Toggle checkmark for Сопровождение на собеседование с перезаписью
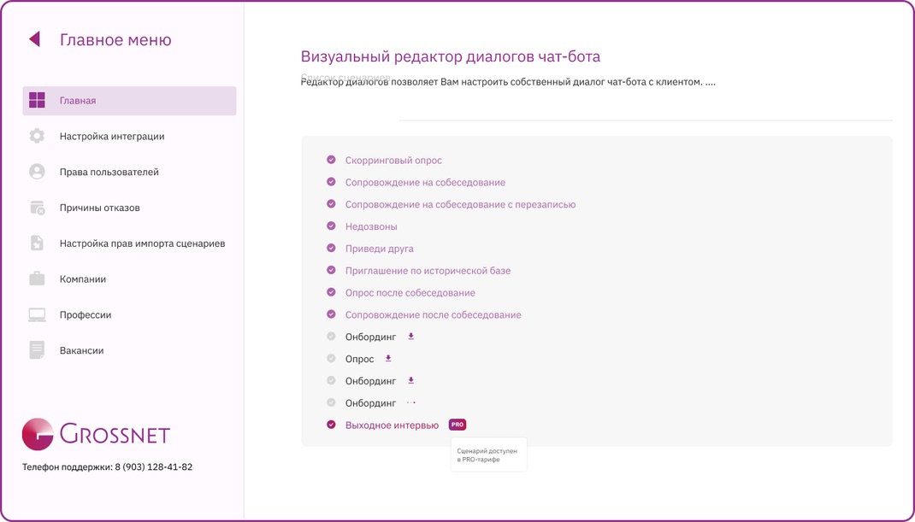The image size is (915, 522). (331, 203)
